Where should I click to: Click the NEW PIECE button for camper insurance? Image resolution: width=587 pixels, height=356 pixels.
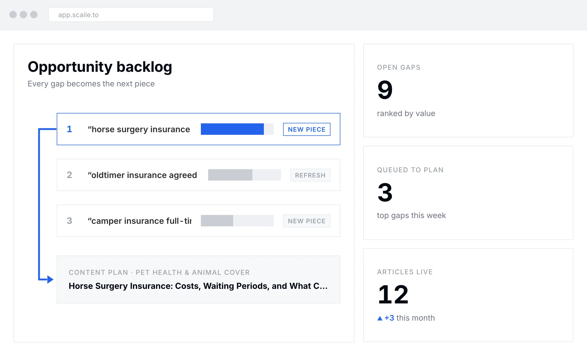pyautogui.click(x=307, y=221)
